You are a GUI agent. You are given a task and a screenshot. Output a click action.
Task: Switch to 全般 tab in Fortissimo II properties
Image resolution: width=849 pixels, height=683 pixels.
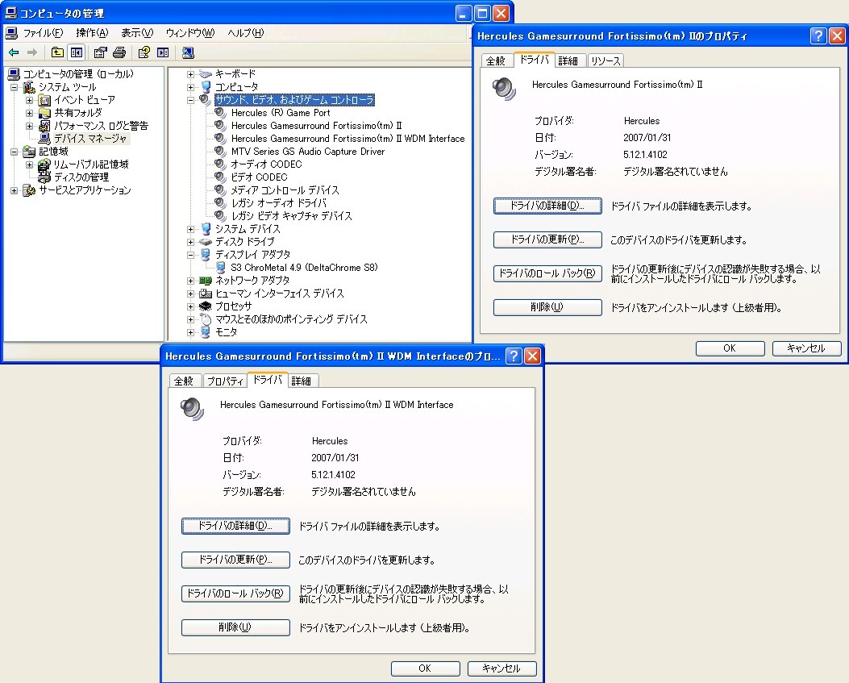495,61
